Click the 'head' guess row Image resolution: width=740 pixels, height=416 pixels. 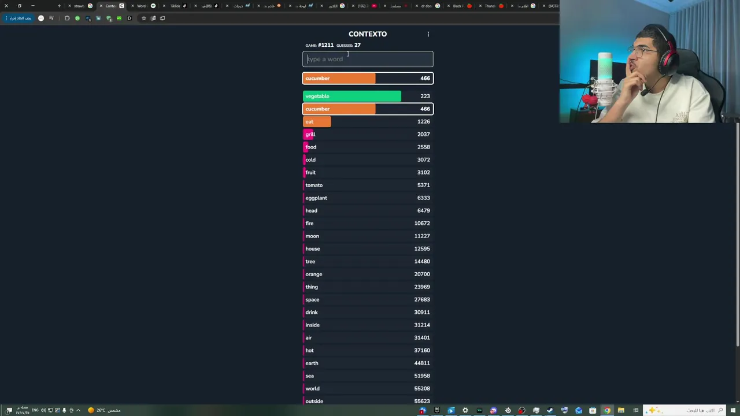[x=368, y=210]
